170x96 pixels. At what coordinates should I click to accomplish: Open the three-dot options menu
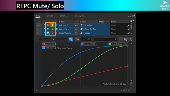click(x=130, y=39)
